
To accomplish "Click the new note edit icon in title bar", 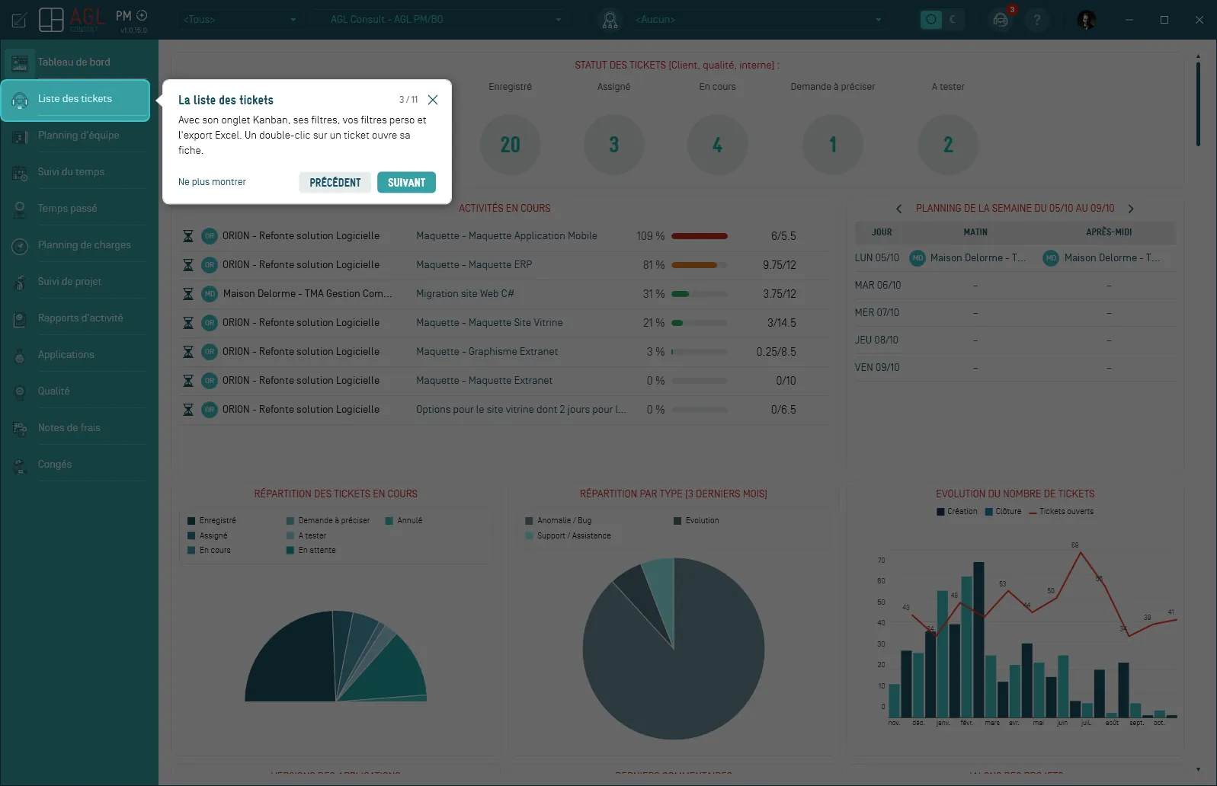I will tap(19, 20).
